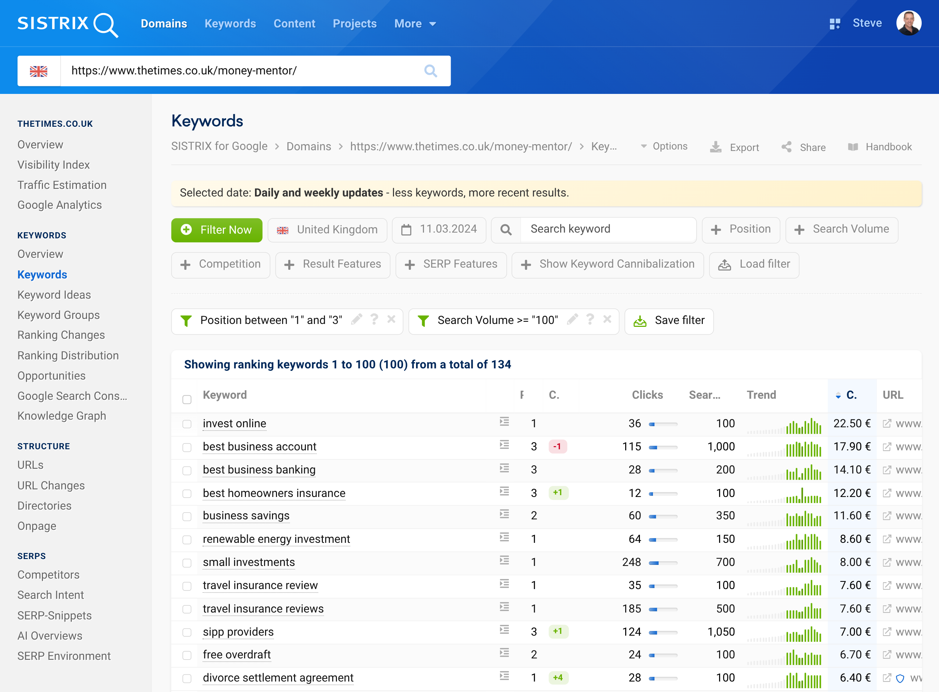Open SERP list icon for best business account
Image resolution: width=939 pixels, height=692 pixels.
(x=504, y=445)
